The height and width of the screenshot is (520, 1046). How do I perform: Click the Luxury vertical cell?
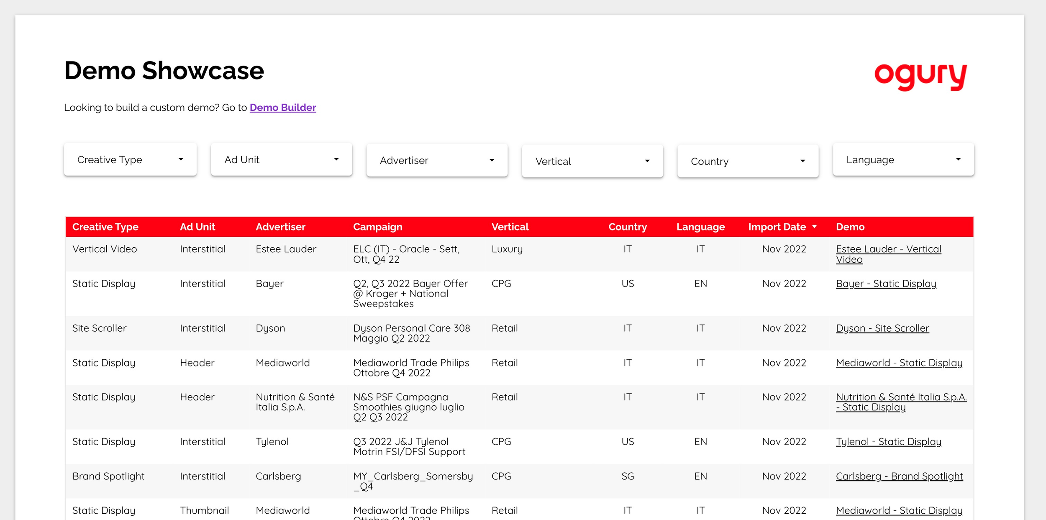(x=507, y=249)
